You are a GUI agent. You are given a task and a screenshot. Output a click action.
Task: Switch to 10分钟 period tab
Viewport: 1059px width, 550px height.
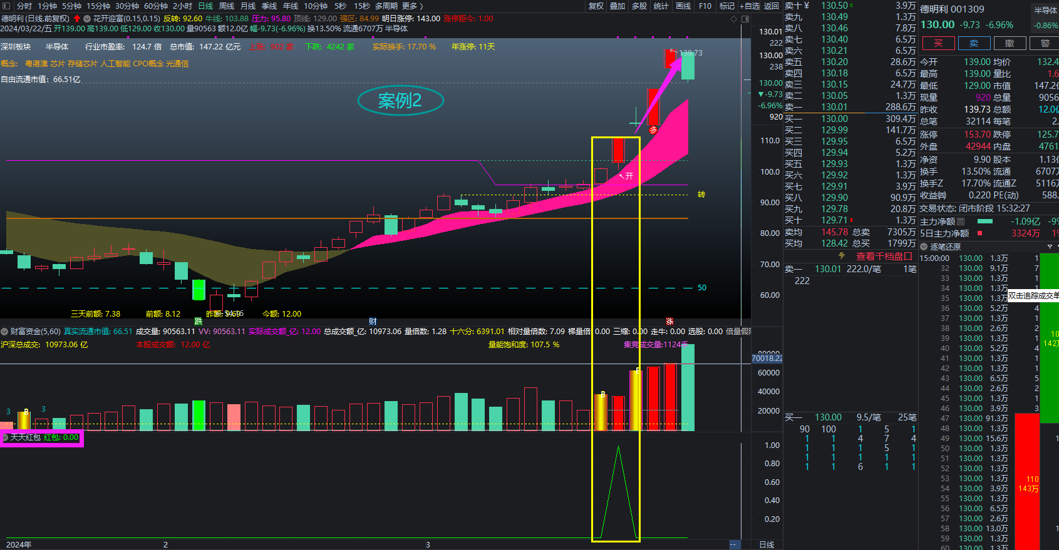click(x=316, y=6)
